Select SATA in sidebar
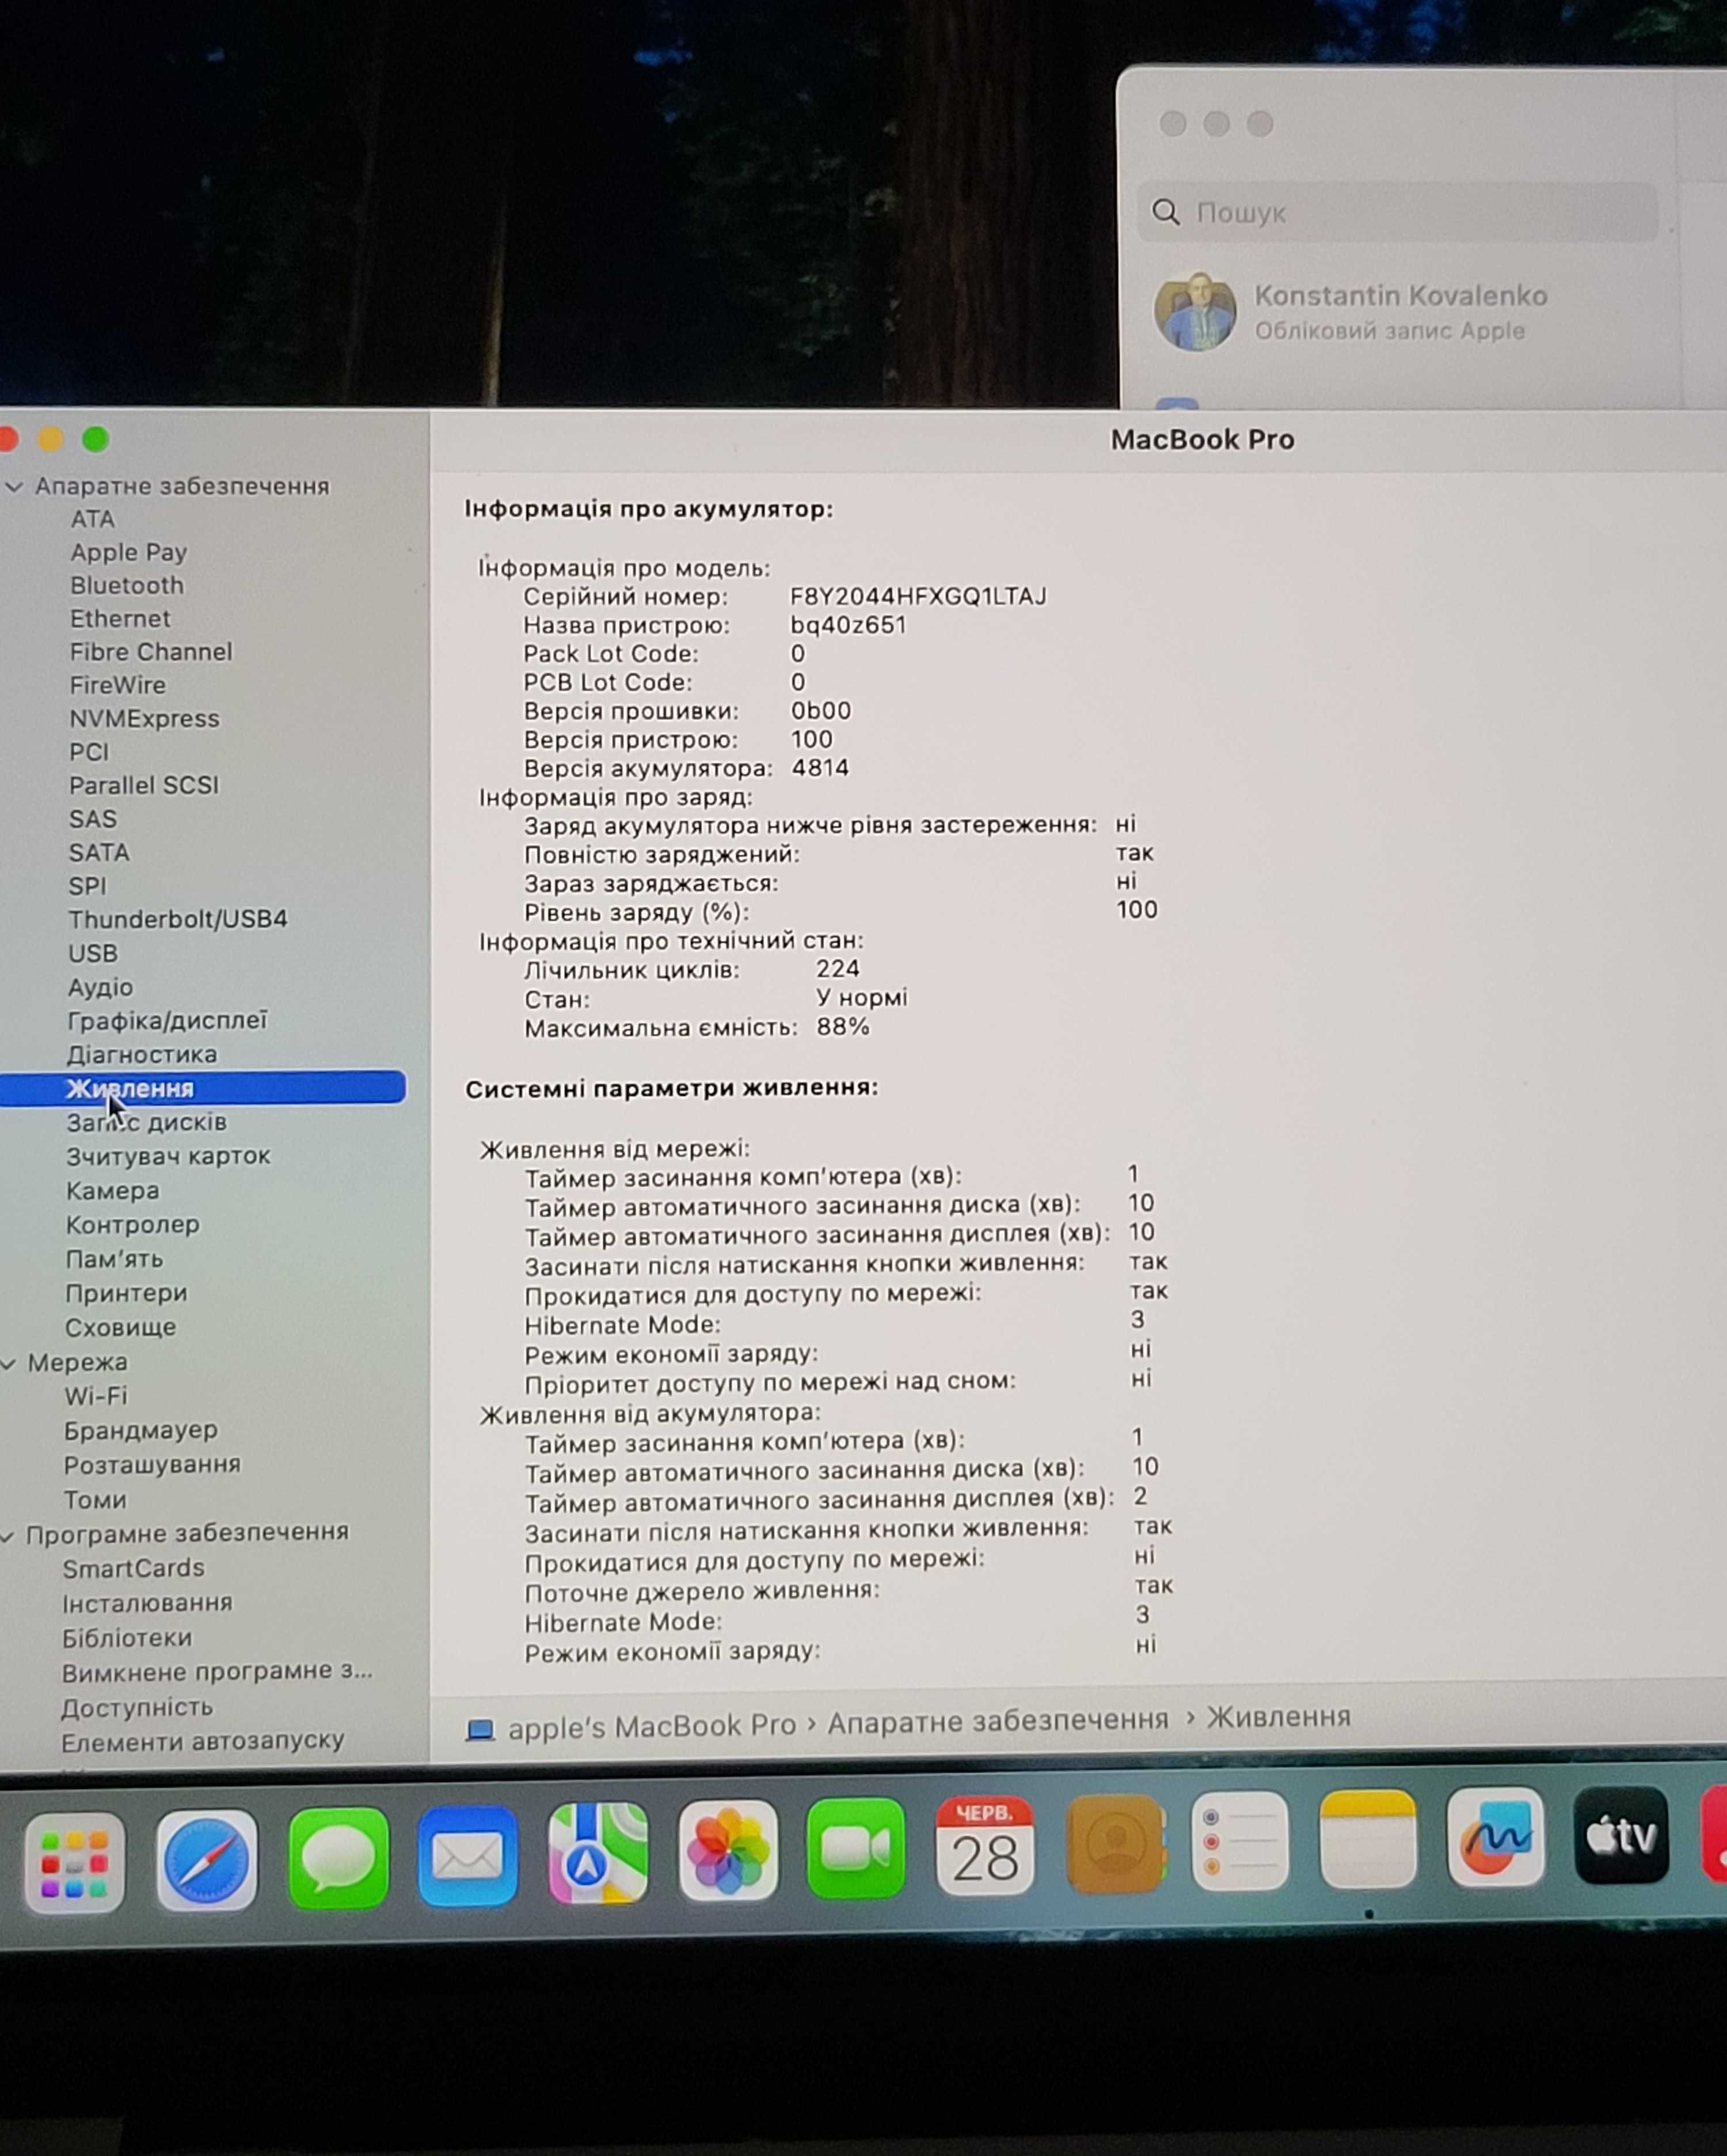The height and width of the screenshot is (2156, 1727). pos(98,852)
